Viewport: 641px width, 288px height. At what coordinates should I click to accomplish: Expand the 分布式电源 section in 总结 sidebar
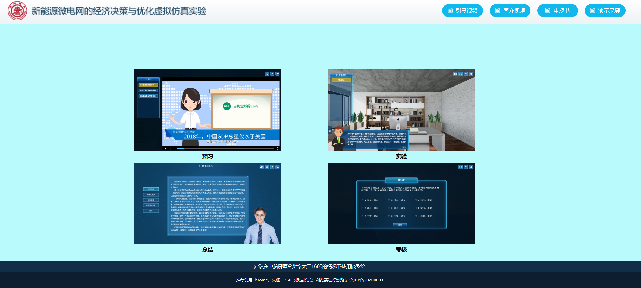tap(151, 195)
